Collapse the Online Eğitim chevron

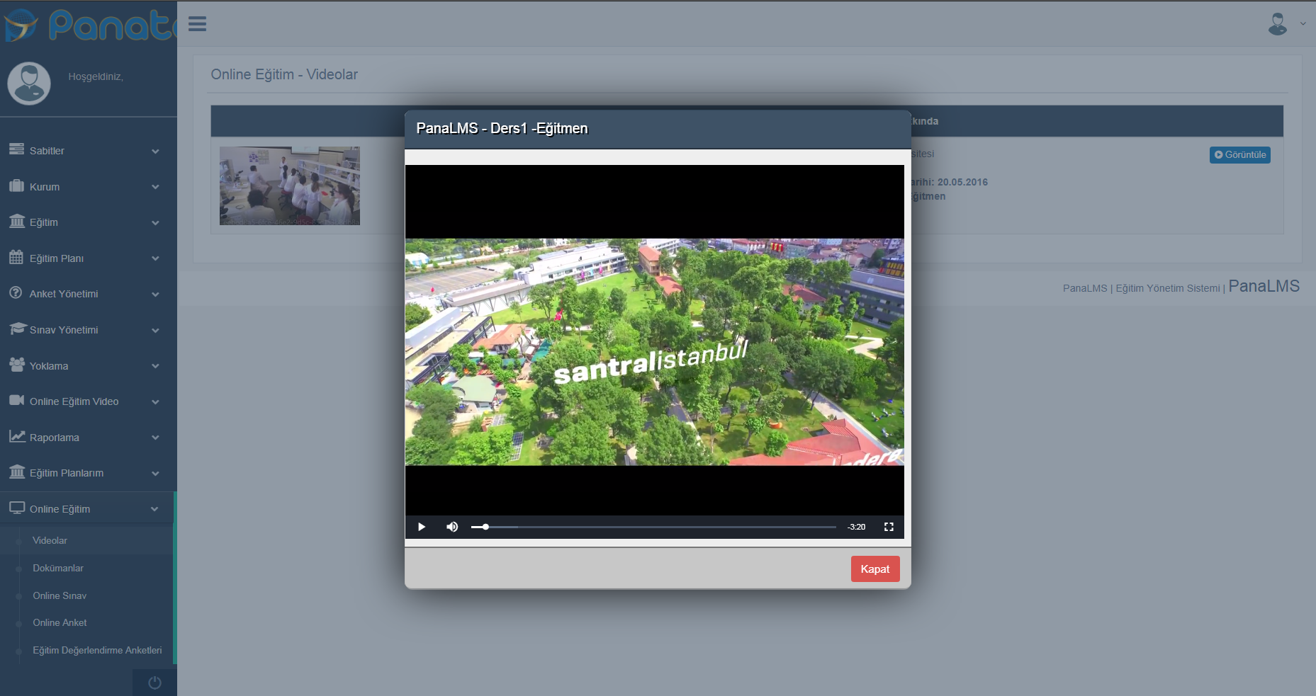(154, 509)
